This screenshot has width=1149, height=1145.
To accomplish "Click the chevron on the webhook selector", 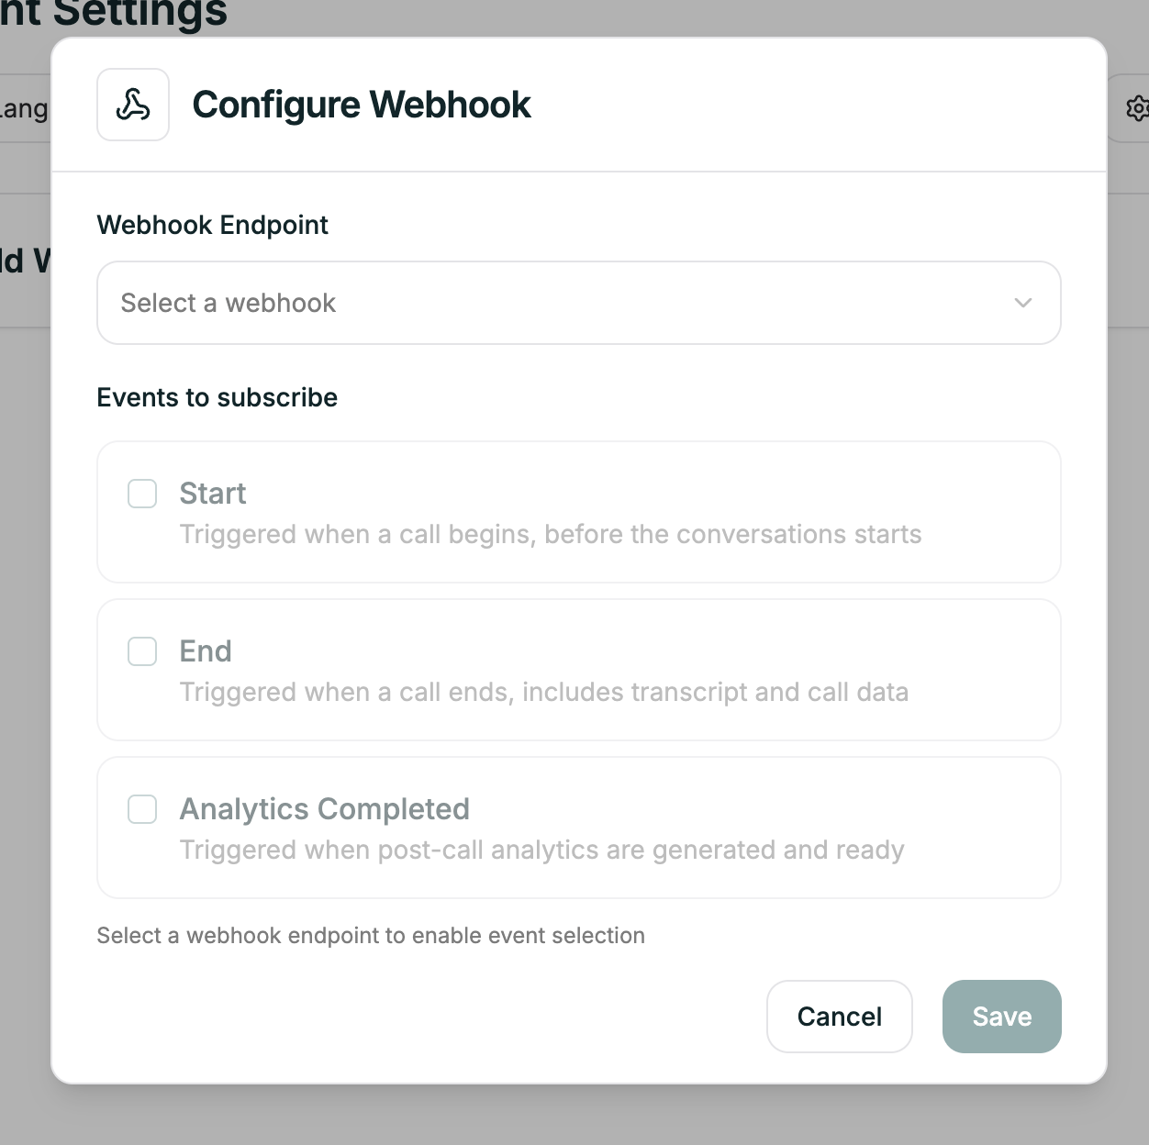I will [x=1022, y=303].
